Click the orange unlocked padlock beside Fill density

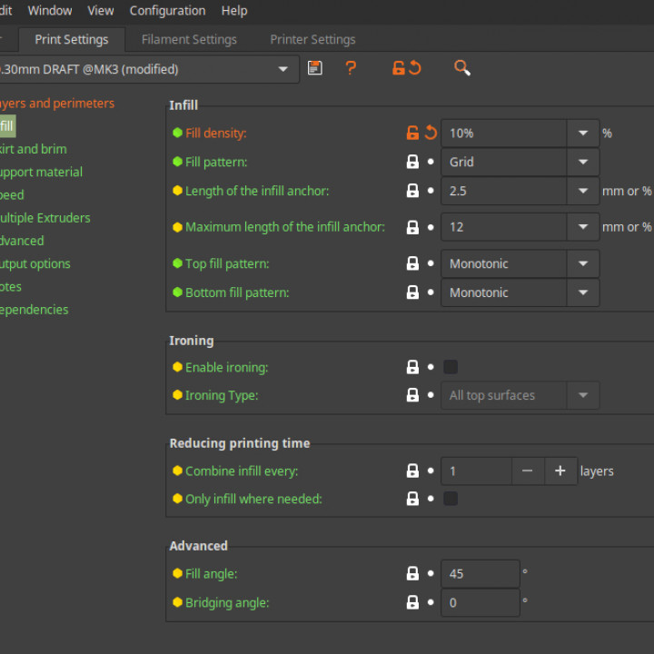point(412,133)
